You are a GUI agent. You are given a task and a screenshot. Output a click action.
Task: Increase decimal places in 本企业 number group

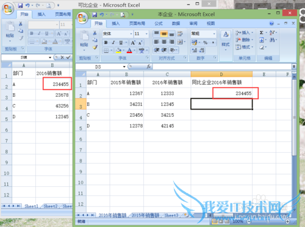point(195,50)
